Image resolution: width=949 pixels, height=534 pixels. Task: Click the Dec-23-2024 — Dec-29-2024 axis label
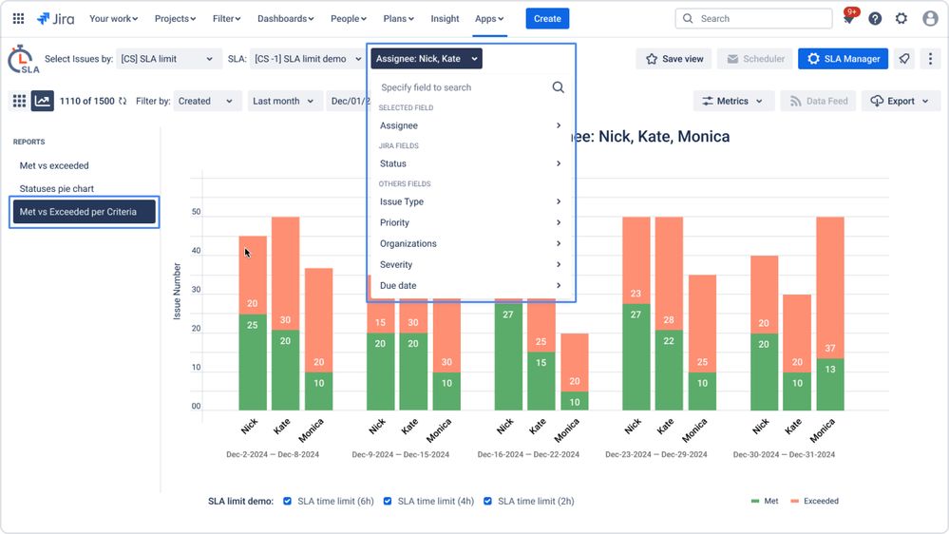point(656,455)
